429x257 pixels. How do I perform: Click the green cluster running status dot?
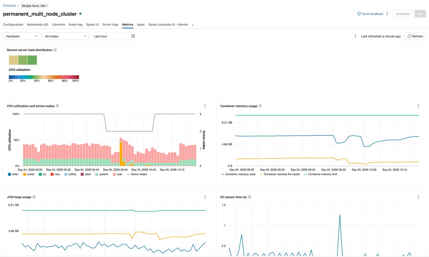click(x=80, y=14)
